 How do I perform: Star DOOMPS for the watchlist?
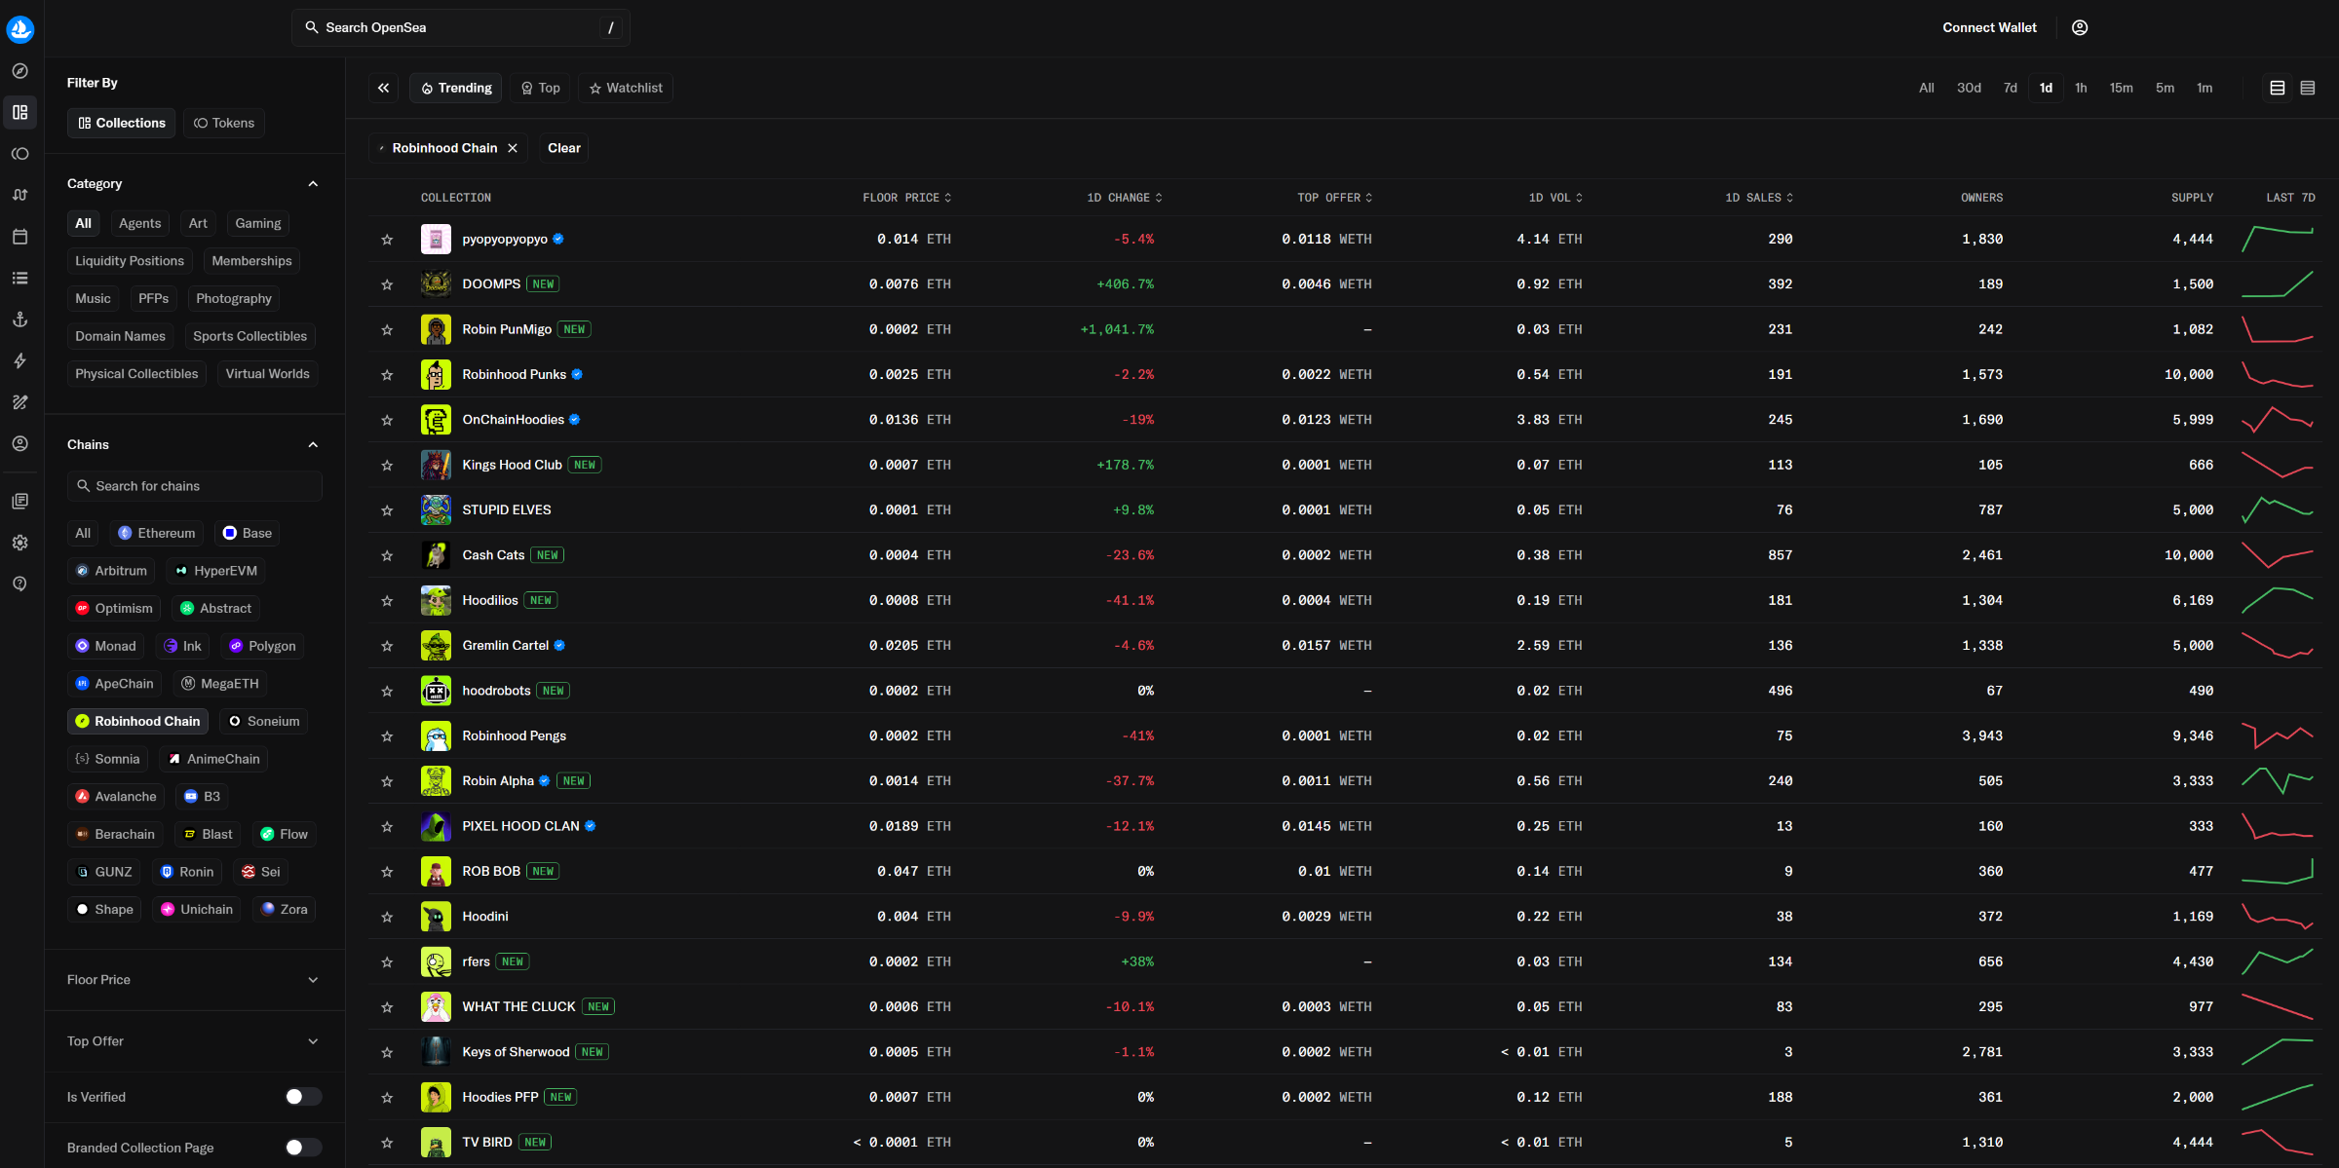pyautogui.click(x=387, y=284)
